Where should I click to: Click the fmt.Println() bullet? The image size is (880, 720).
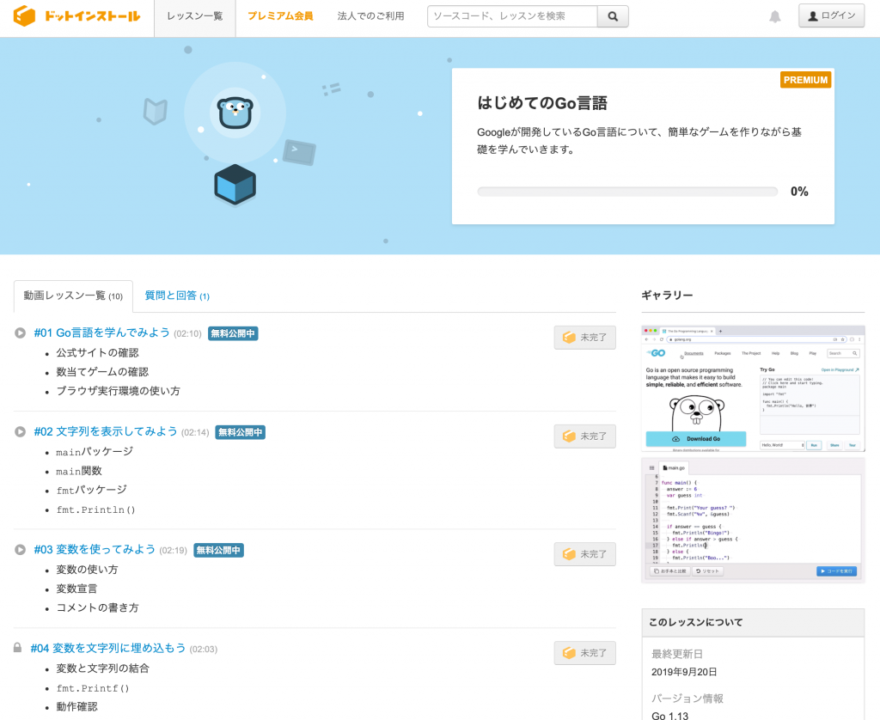(95, 510)
